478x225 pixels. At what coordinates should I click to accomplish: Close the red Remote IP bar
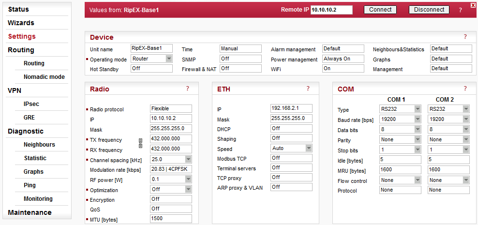(x=473, y=4)
